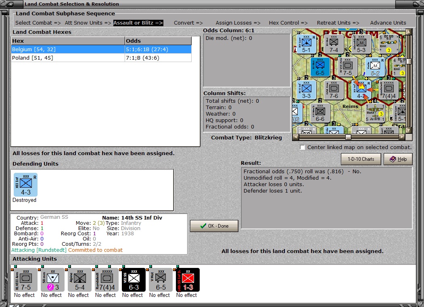Screen dimensions: 424x307
Task: Open the window system menu icon
Action: pyautogui.click(x=9, y=4)
